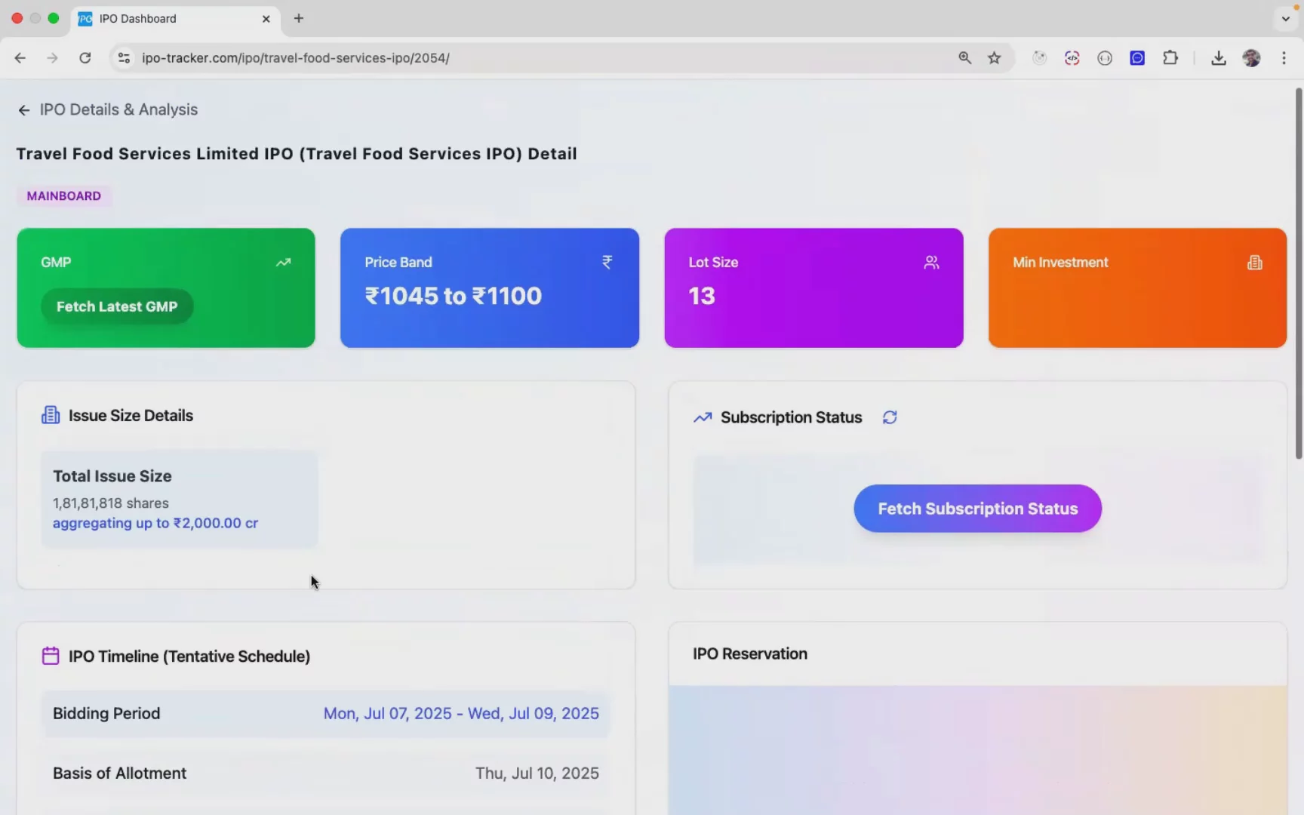Click the MAINBOARD badge
Image resolution: width=1304 pixels, height=815 pixels.
coord(64,196)
